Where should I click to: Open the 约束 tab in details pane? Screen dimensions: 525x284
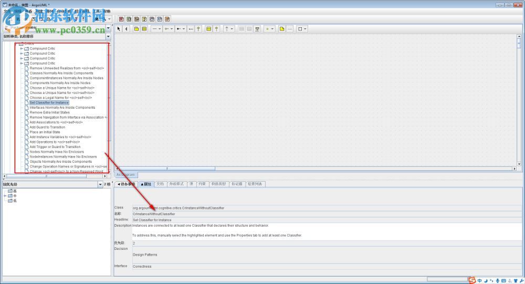tap(201, 184)
